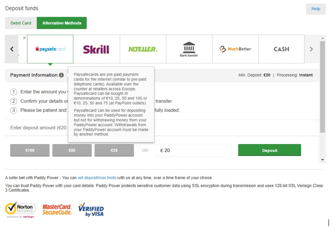
Task: Mark paysafecard as favorite with star
Action: click(x=24, y=38)
